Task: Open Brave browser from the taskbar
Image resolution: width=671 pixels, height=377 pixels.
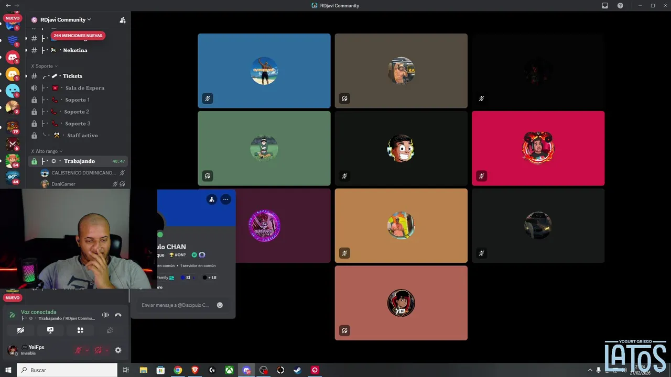Action: [x=195, y=370]
